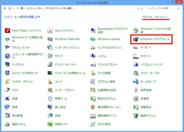Open インターネット オプション globe icon
184x132 pixels.
tap(50, 48)
